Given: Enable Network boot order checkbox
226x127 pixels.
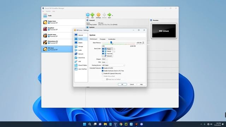Looking at the screenshot, I should (103, 56).
